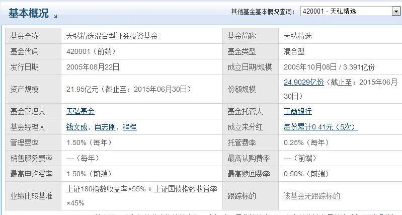The image size is (402, 215).
Task: Click the small arrow icon beside 基本概况
Action: point(55,16)
